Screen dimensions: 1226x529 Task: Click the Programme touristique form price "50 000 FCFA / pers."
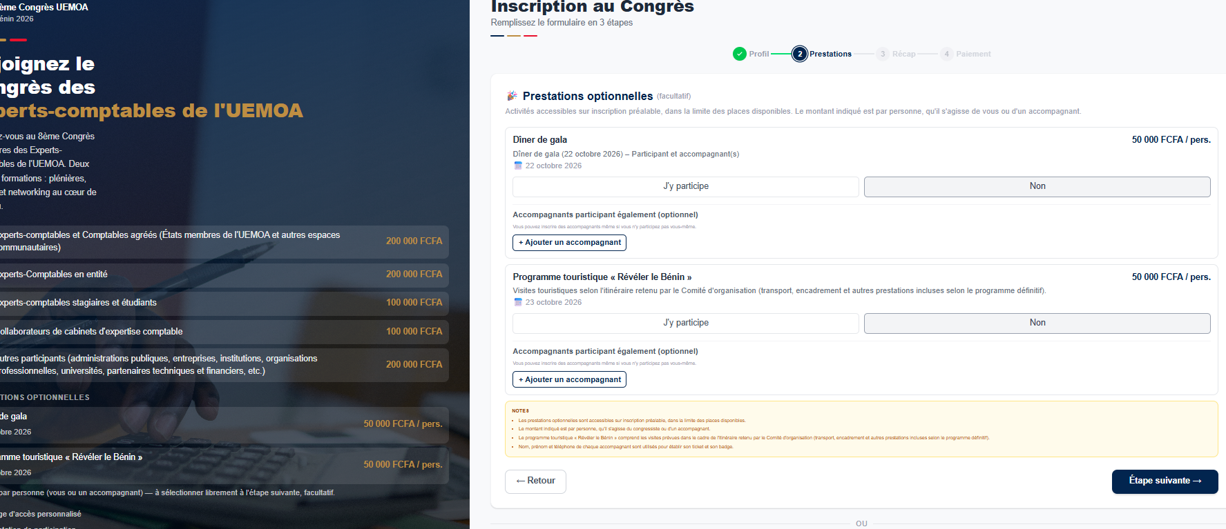[x=1171, y=277]
